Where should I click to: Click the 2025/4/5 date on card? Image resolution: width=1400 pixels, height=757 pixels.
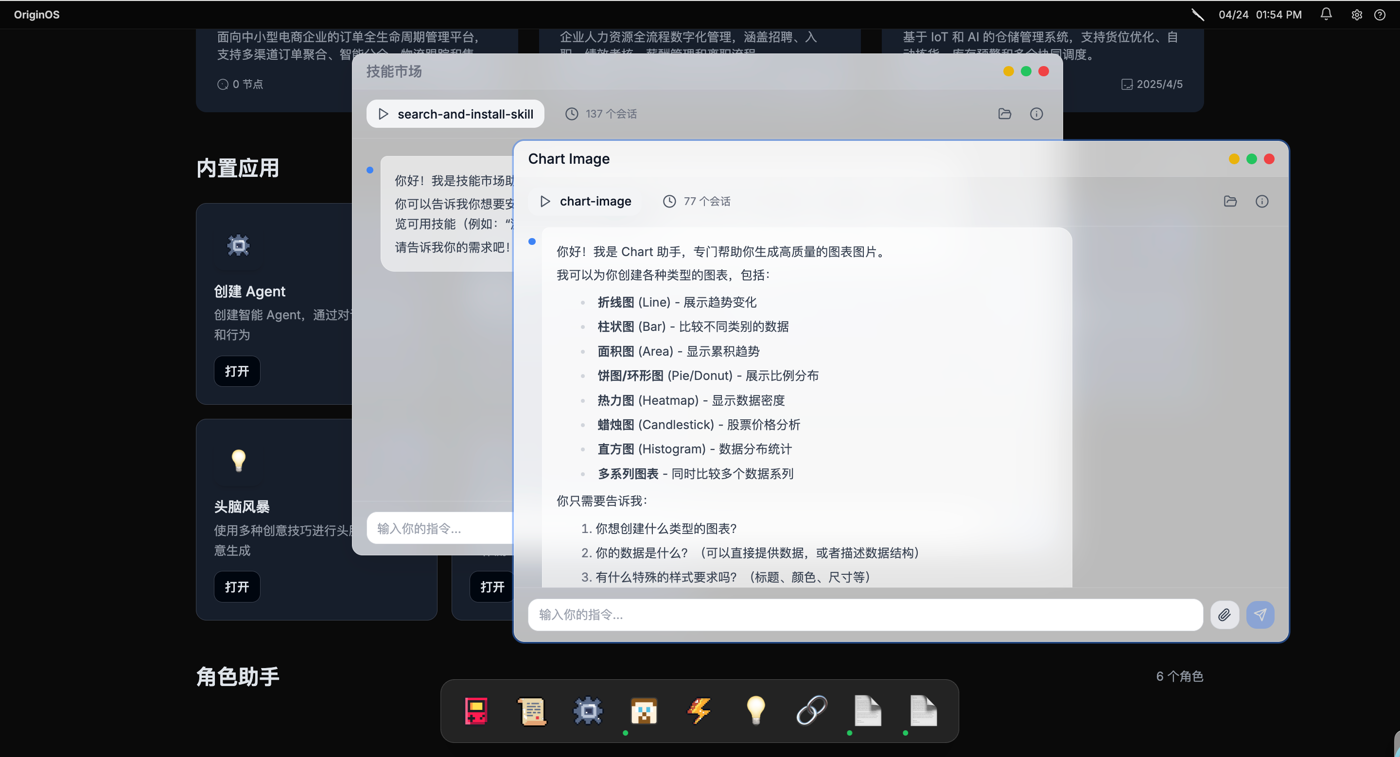1152,84
